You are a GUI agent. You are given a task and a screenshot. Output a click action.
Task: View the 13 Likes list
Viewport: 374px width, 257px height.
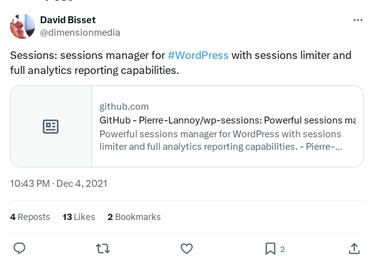[79, 217]
